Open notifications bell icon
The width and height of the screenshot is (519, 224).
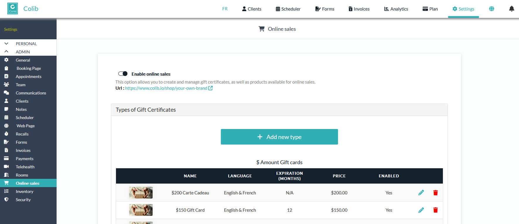pyautogui.click(x=512, y=9)
